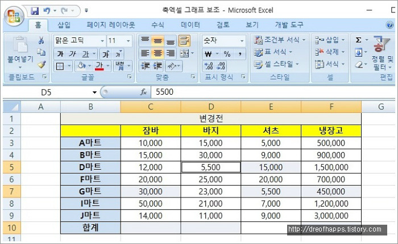
Task: Save the workbook from quick access toolbar
Action: click(x=35, y=11)
